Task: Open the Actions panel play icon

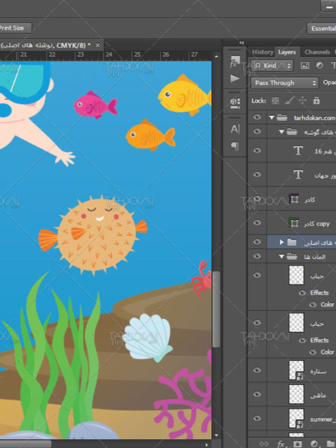Action: [x=235, y=78]
